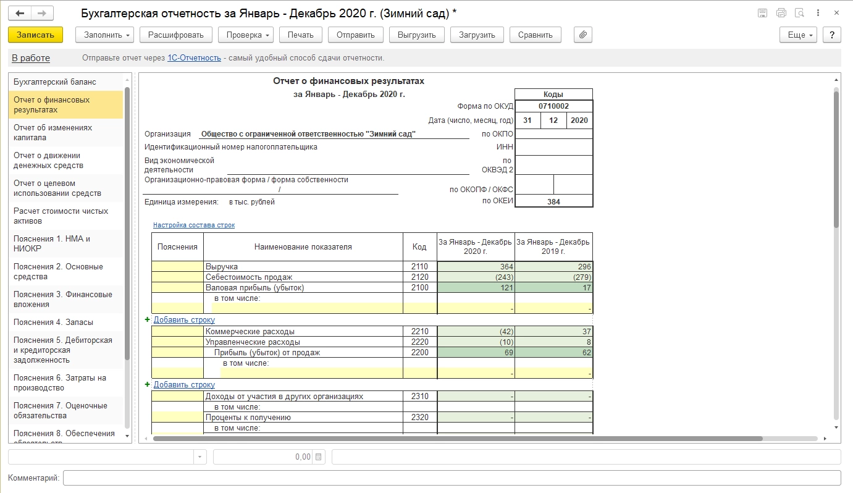
Task: Open print preview magnifier icon
Action: coord(799,13)
